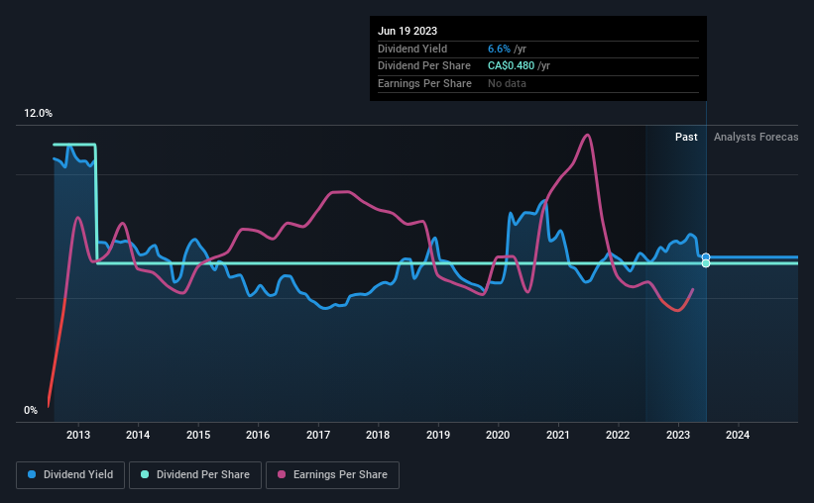Click the 2014 x-axis year label
The height and width of the screenshot is (503, 814).
[x=138, y=435]
